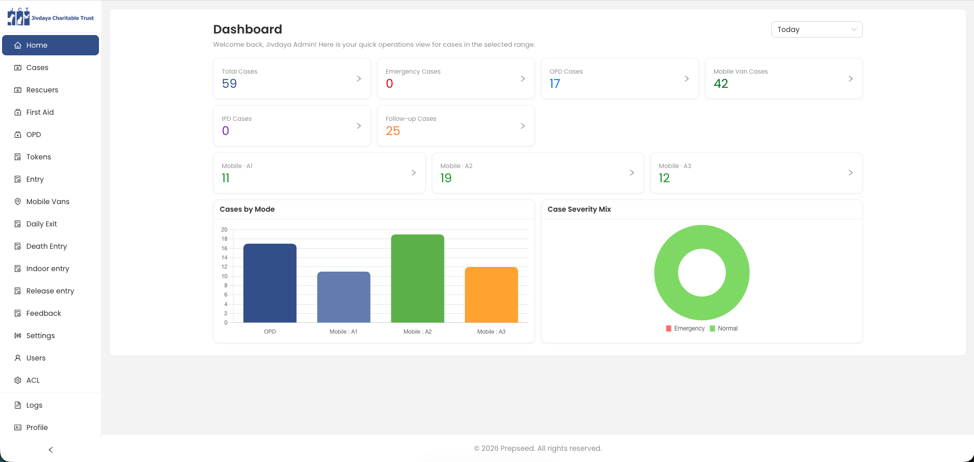Open Mobile Vans via its pin icon

click(x=18, y=202)
